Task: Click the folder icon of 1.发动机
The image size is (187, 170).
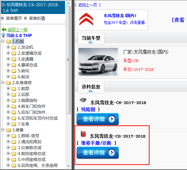Action: tap(14, 47)
